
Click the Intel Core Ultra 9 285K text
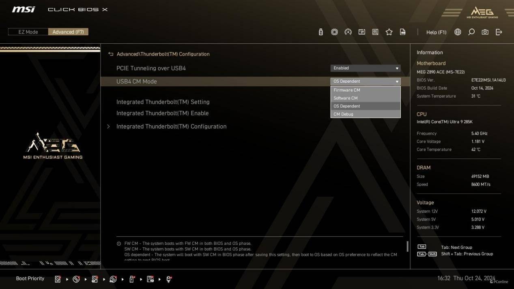(445, 122)
